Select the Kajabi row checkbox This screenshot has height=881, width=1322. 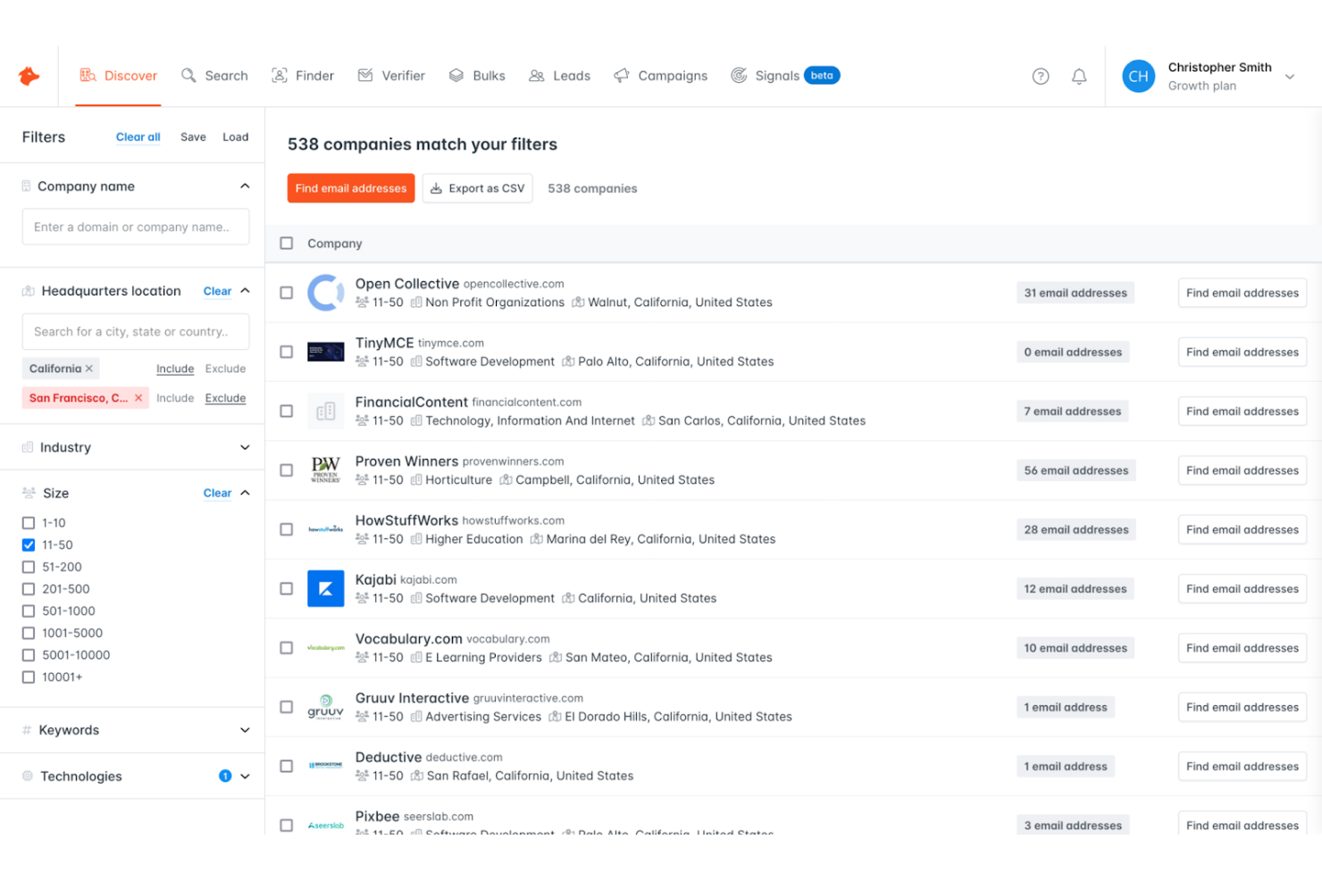(x=287, y=589)
